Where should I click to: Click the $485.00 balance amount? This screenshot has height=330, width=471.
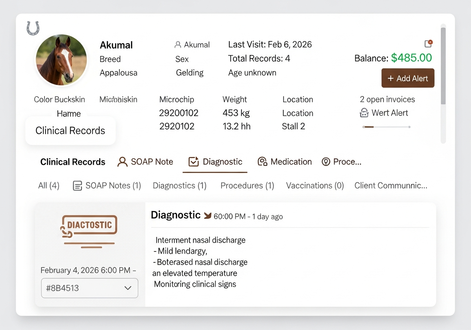(411, 58)
